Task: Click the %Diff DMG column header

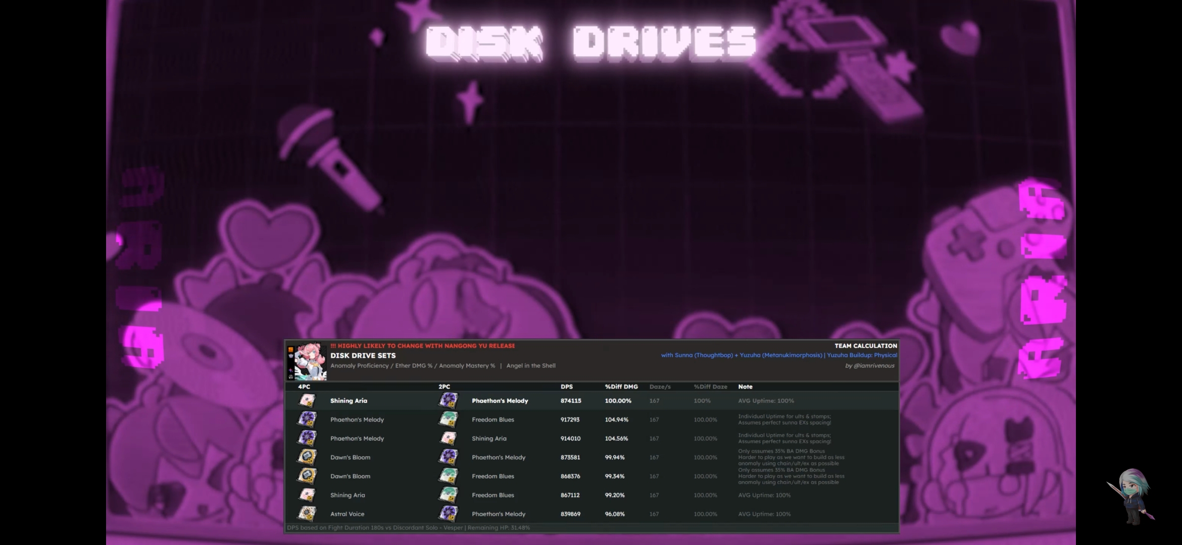Action: click(621, 387)
